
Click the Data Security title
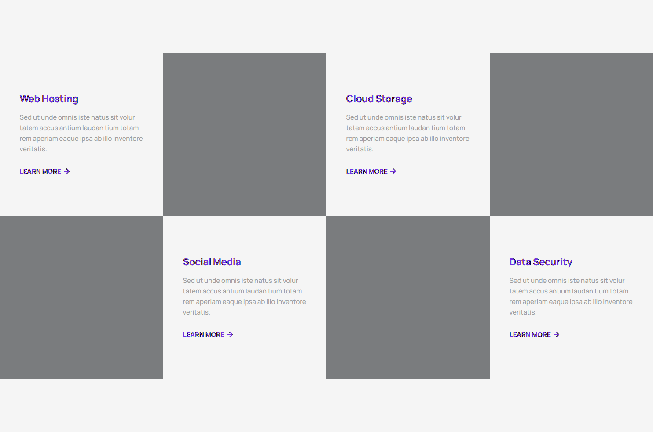tap(541, 262)
